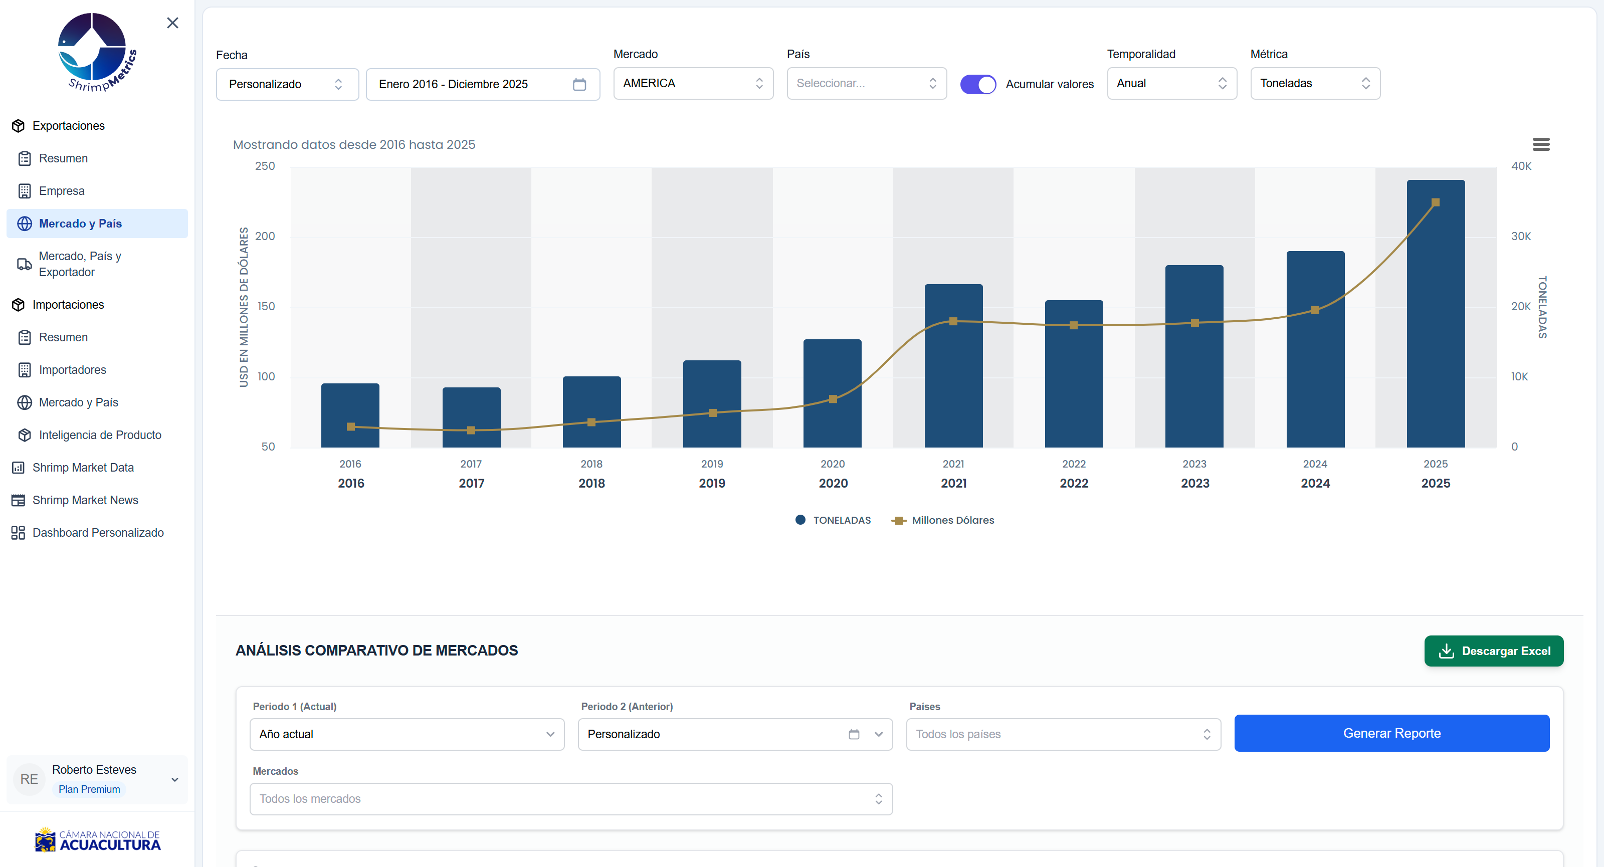Open Dashboard Personalizado page
The width and height of the screenshot is (1604, 867).
97,533
